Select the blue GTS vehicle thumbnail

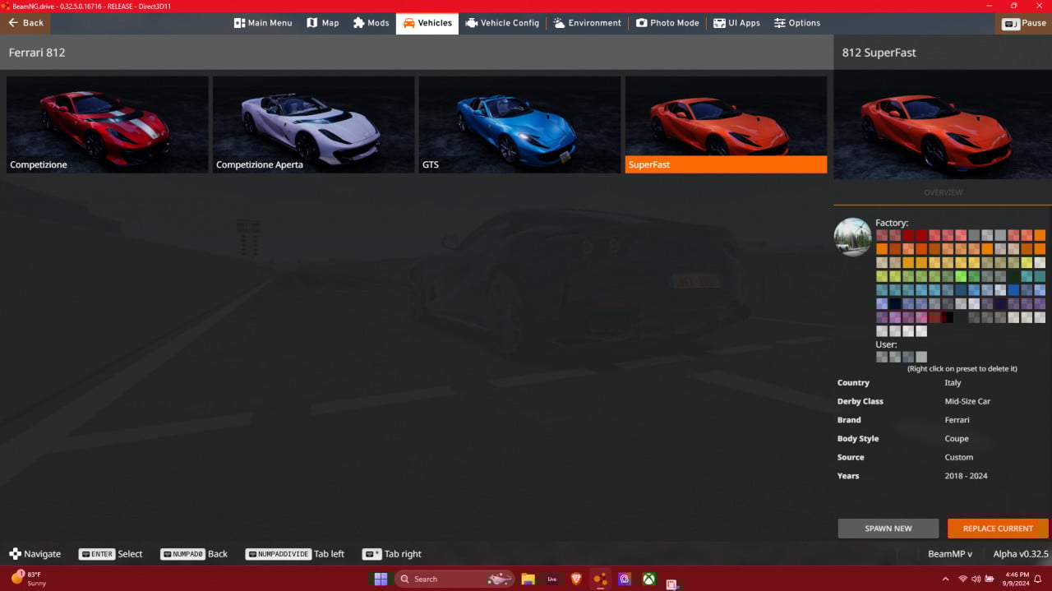click(x=519, y=125)
